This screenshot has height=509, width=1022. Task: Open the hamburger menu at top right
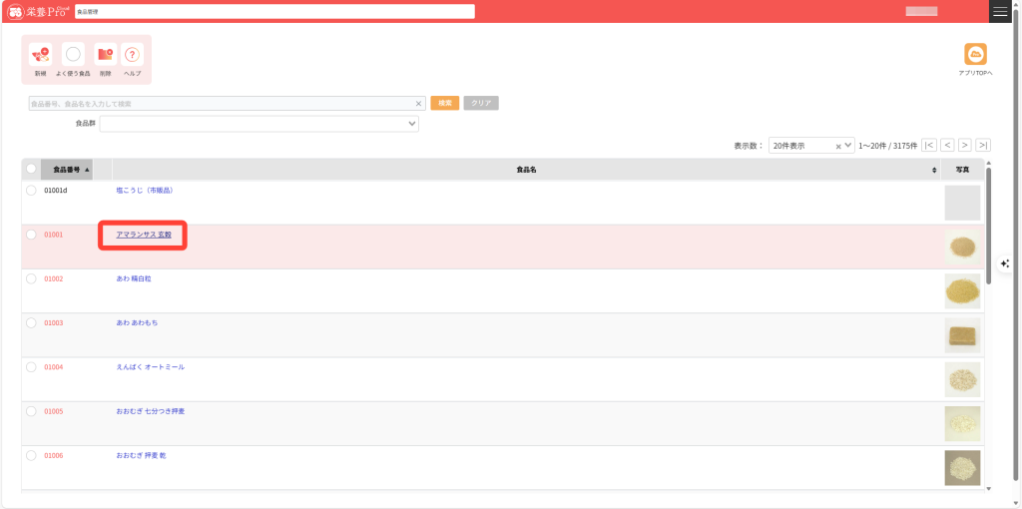[1000, 11]
